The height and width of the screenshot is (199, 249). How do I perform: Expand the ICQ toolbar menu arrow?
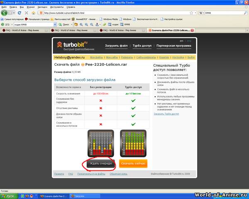(12, 24)
